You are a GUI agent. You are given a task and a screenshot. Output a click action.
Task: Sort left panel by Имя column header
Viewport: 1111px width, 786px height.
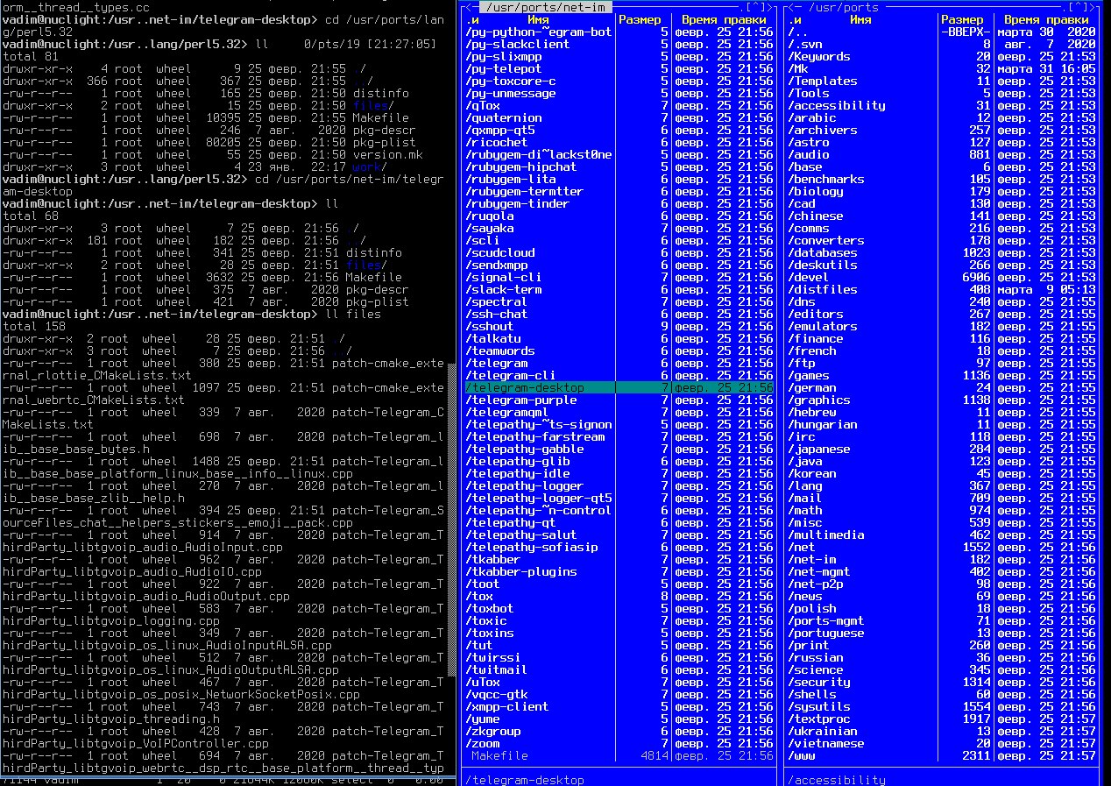(538, 19)
